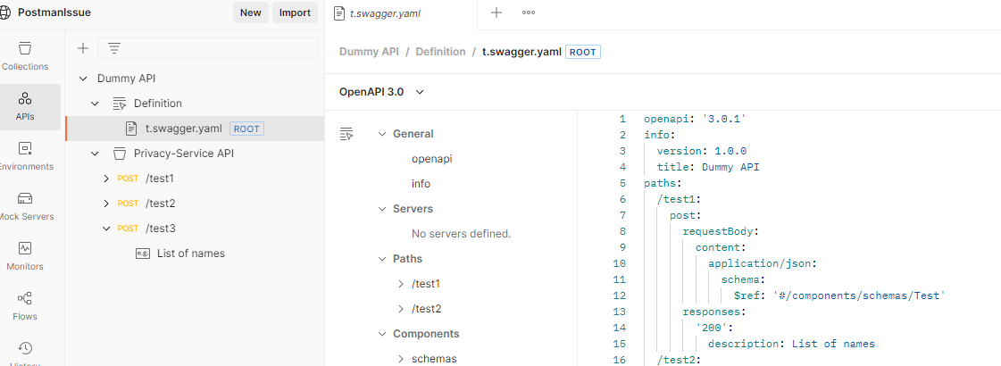Collapse the Definition tree node

pyautogui.click(x=95, y=104)
